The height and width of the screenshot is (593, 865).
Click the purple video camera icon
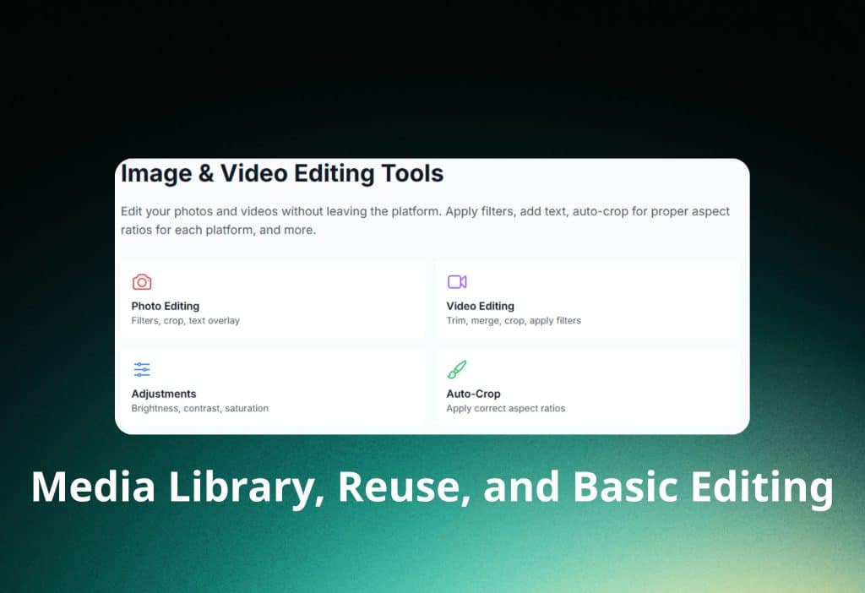coord(457,282)
